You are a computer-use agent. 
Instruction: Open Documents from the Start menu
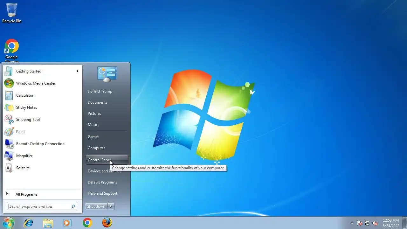coord(97,102)
